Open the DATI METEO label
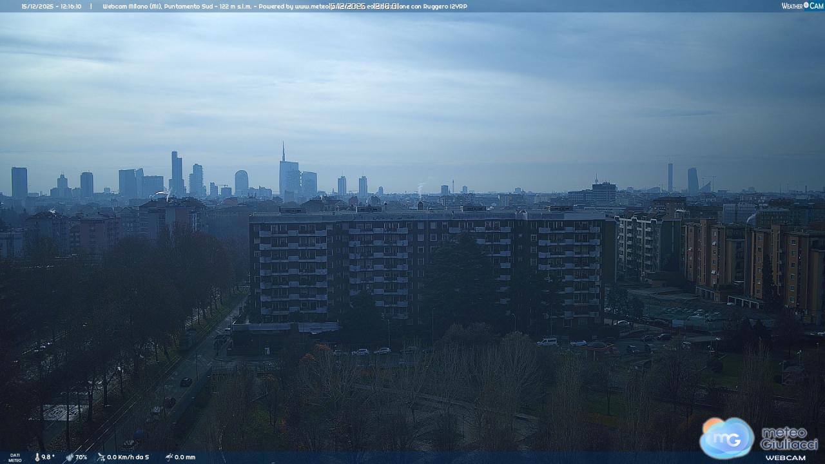The image size is (825, 464). point(15,457)
